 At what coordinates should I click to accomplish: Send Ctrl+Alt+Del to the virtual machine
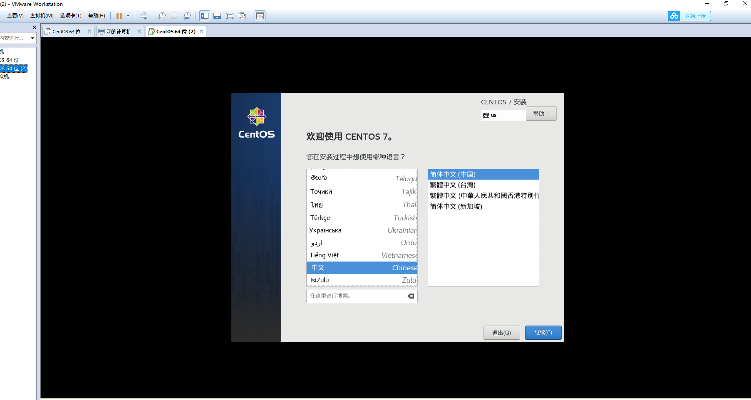pos(144,16)
